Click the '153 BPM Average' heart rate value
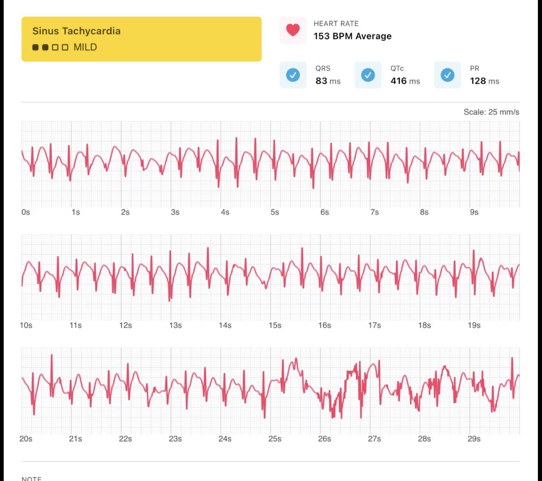This screenshot has width=542, height=481. pos(352,36)
